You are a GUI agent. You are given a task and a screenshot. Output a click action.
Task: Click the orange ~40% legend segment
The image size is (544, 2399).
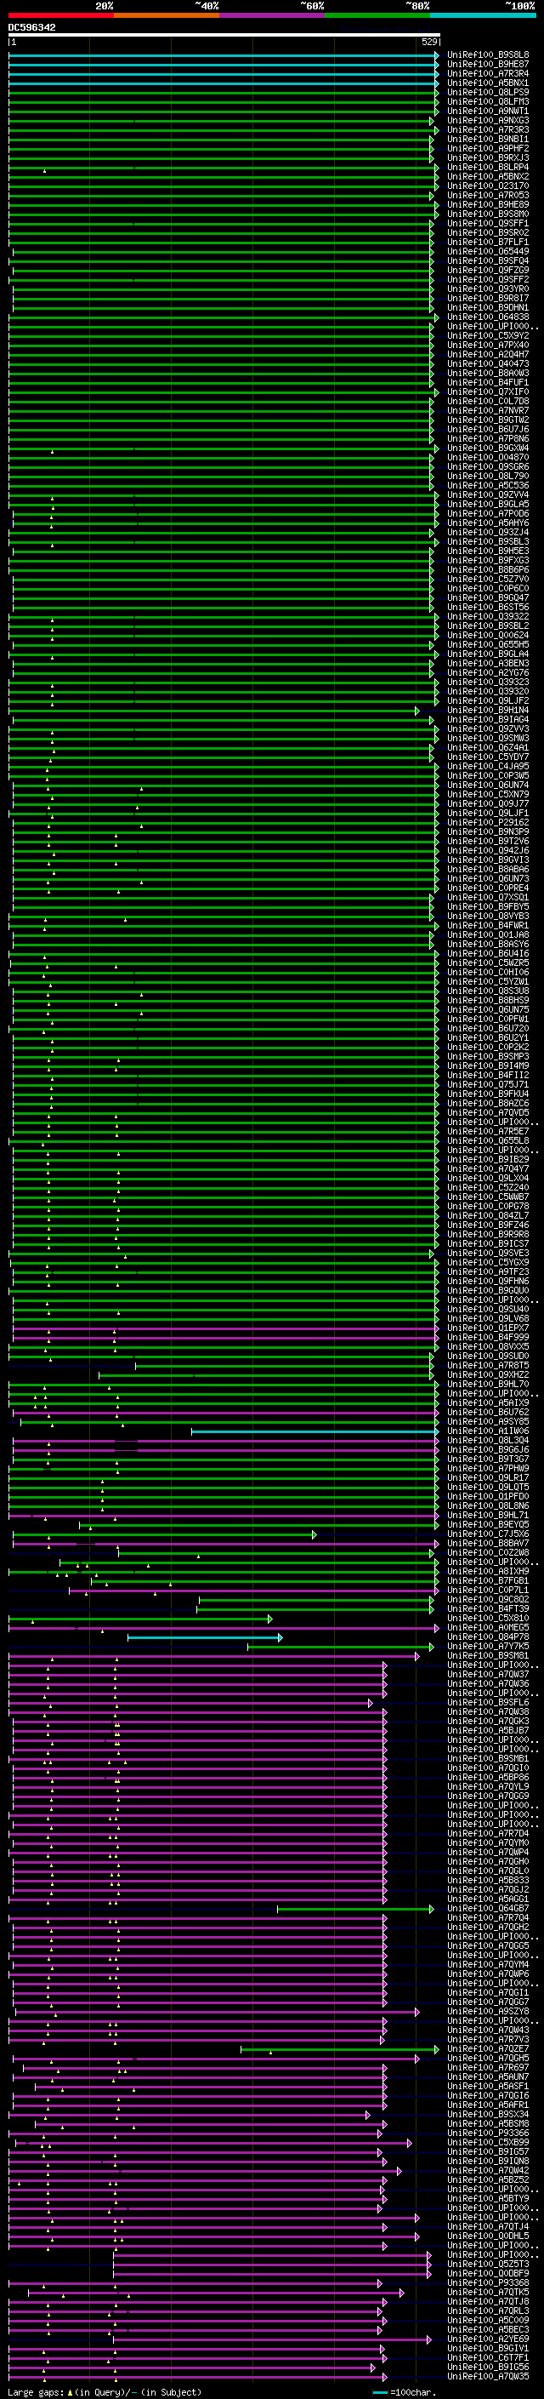pos(167,15)
